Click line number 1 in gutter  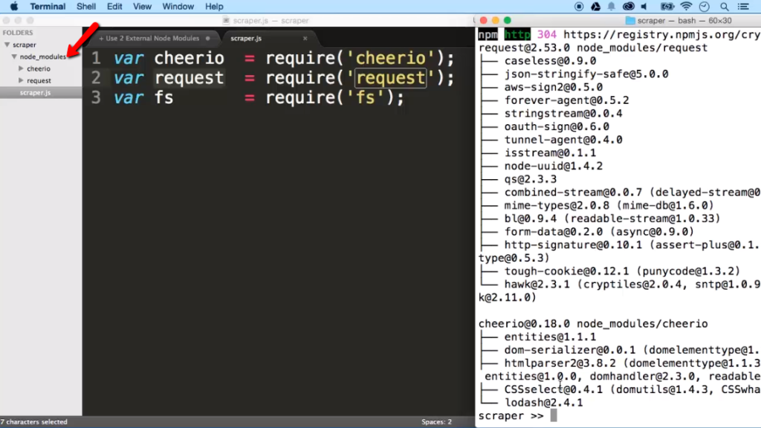96,58
